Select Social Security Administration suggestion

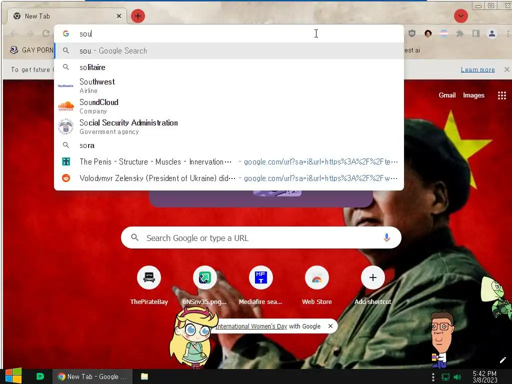[228, 127]
